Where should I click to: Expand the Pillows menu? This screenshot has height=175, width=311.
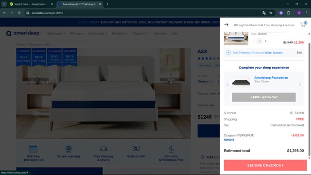77,34
